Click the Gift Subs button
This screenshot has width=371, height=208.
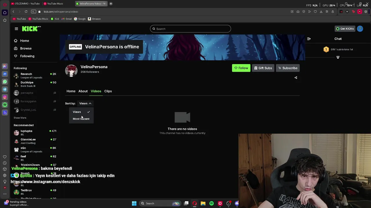[x=263, y=68]
